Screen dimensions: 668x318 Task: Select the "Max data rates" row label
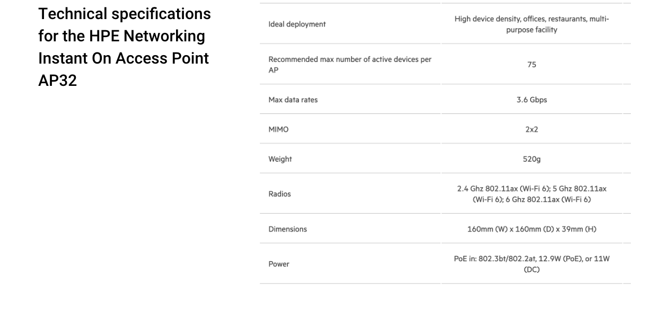[x=293, y=100]
